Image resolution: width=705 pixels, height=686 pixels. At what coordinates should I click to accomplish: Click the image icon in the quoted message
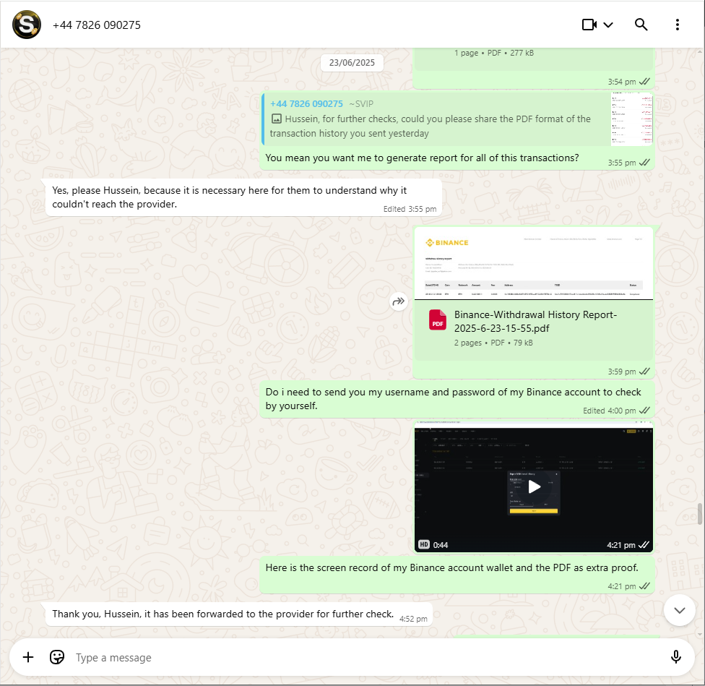tap(277, 119)
